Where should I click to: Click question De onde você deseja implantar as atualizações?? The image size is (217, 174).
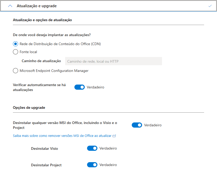pos(52,35)
